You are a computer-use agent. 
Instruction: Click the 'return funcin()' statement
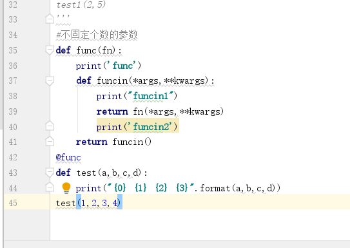(114, 142)
